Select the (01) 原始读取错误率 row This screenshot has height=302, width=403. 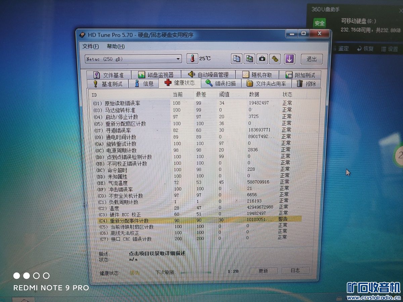(x=193, y=103)
